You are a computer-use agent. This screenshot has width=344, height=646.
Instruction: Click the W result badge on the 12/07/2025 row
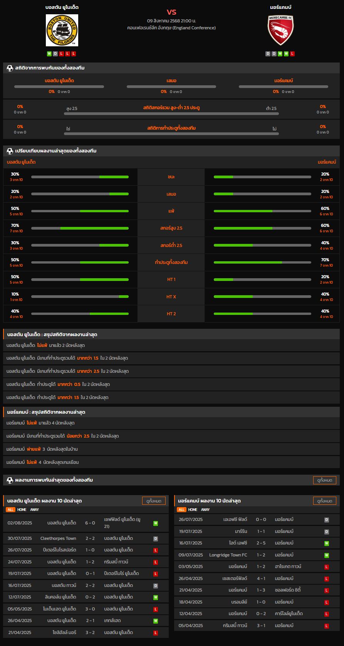(156, 597)
